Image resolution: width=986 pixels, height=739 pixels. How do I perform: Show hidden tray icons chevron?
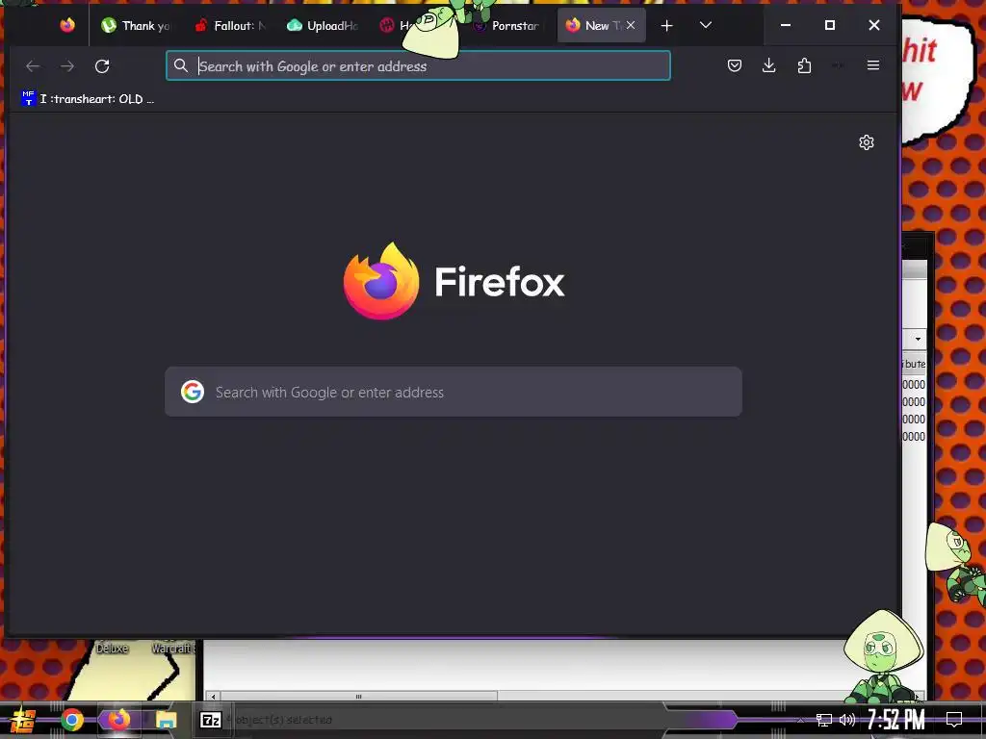click(x=800, y=720)
